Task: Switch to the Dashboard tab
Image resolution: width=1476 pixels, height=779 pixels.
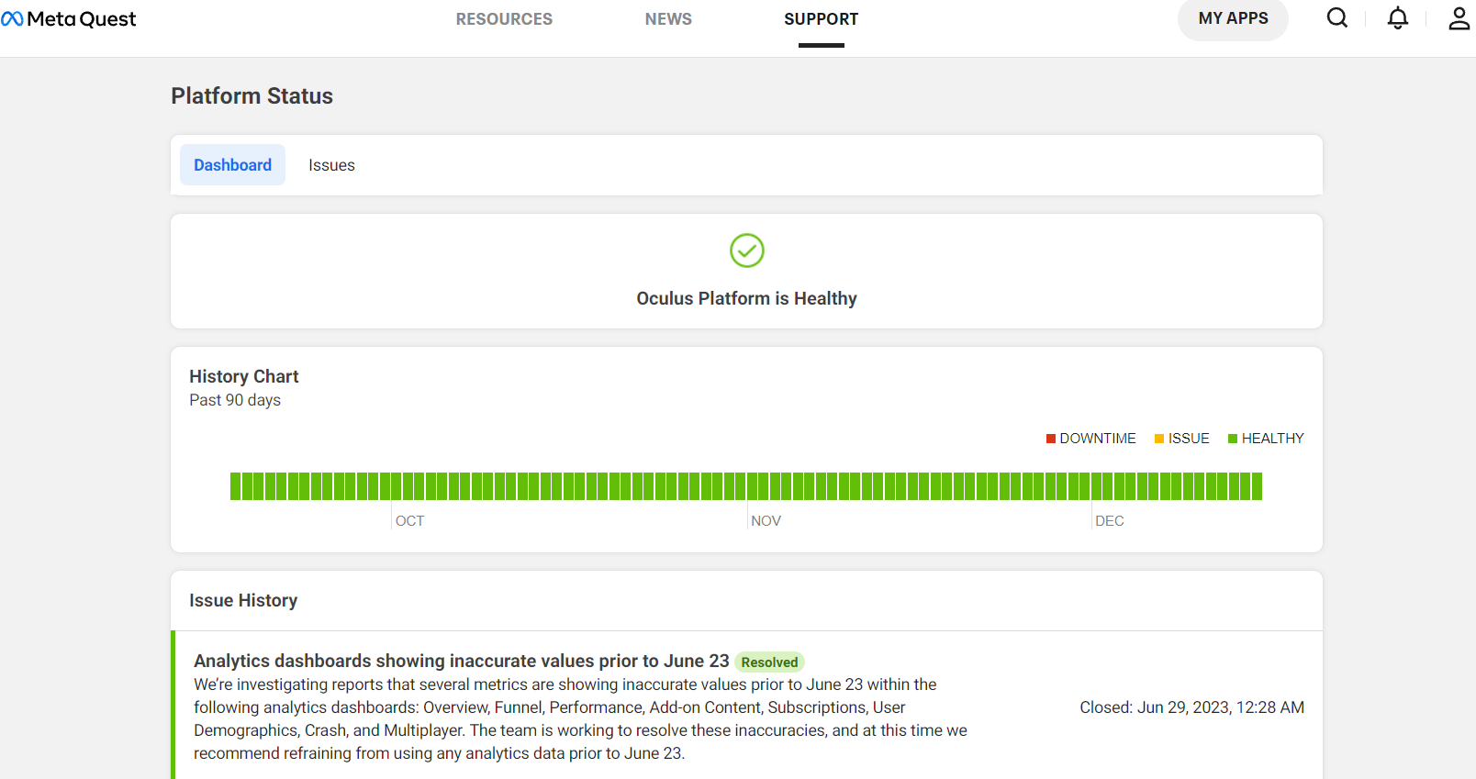Action: [232, 165]
